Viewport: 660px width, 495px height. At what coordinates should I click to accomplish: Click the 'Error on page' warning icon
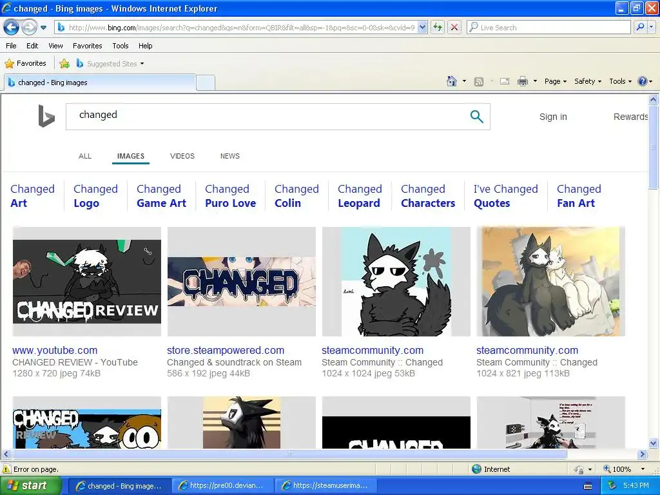pos(6,469)
